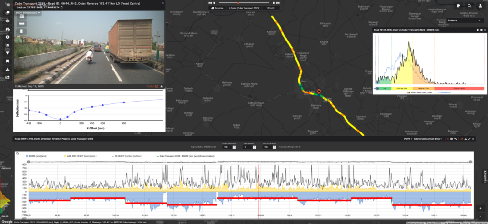Open Select Comparison Data dropdown
Image resolution: width=488 pixels, height=224 pixels.
tap(428, 139)
